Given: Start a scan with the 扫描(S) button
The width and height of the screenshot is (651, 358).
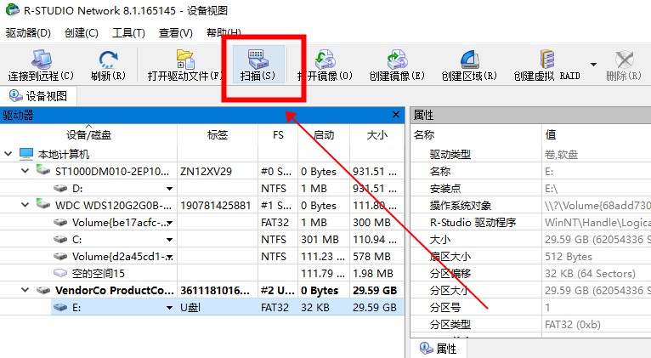Looking at the screenshot, I should tap(258, 65).
